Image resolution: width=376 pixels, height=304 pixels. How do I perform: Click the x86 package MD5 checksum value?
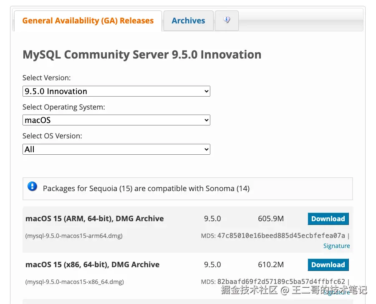pos(281,281)
